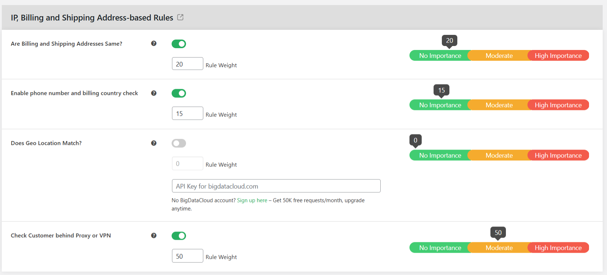Click the API Key field for bigdatacloud.com
This screenshot has width=607, height=275.
click(276, 186)
